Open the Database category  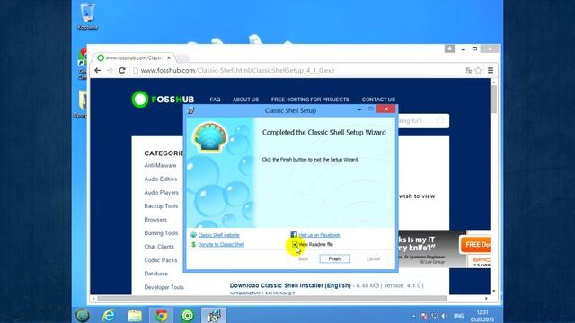155,274
